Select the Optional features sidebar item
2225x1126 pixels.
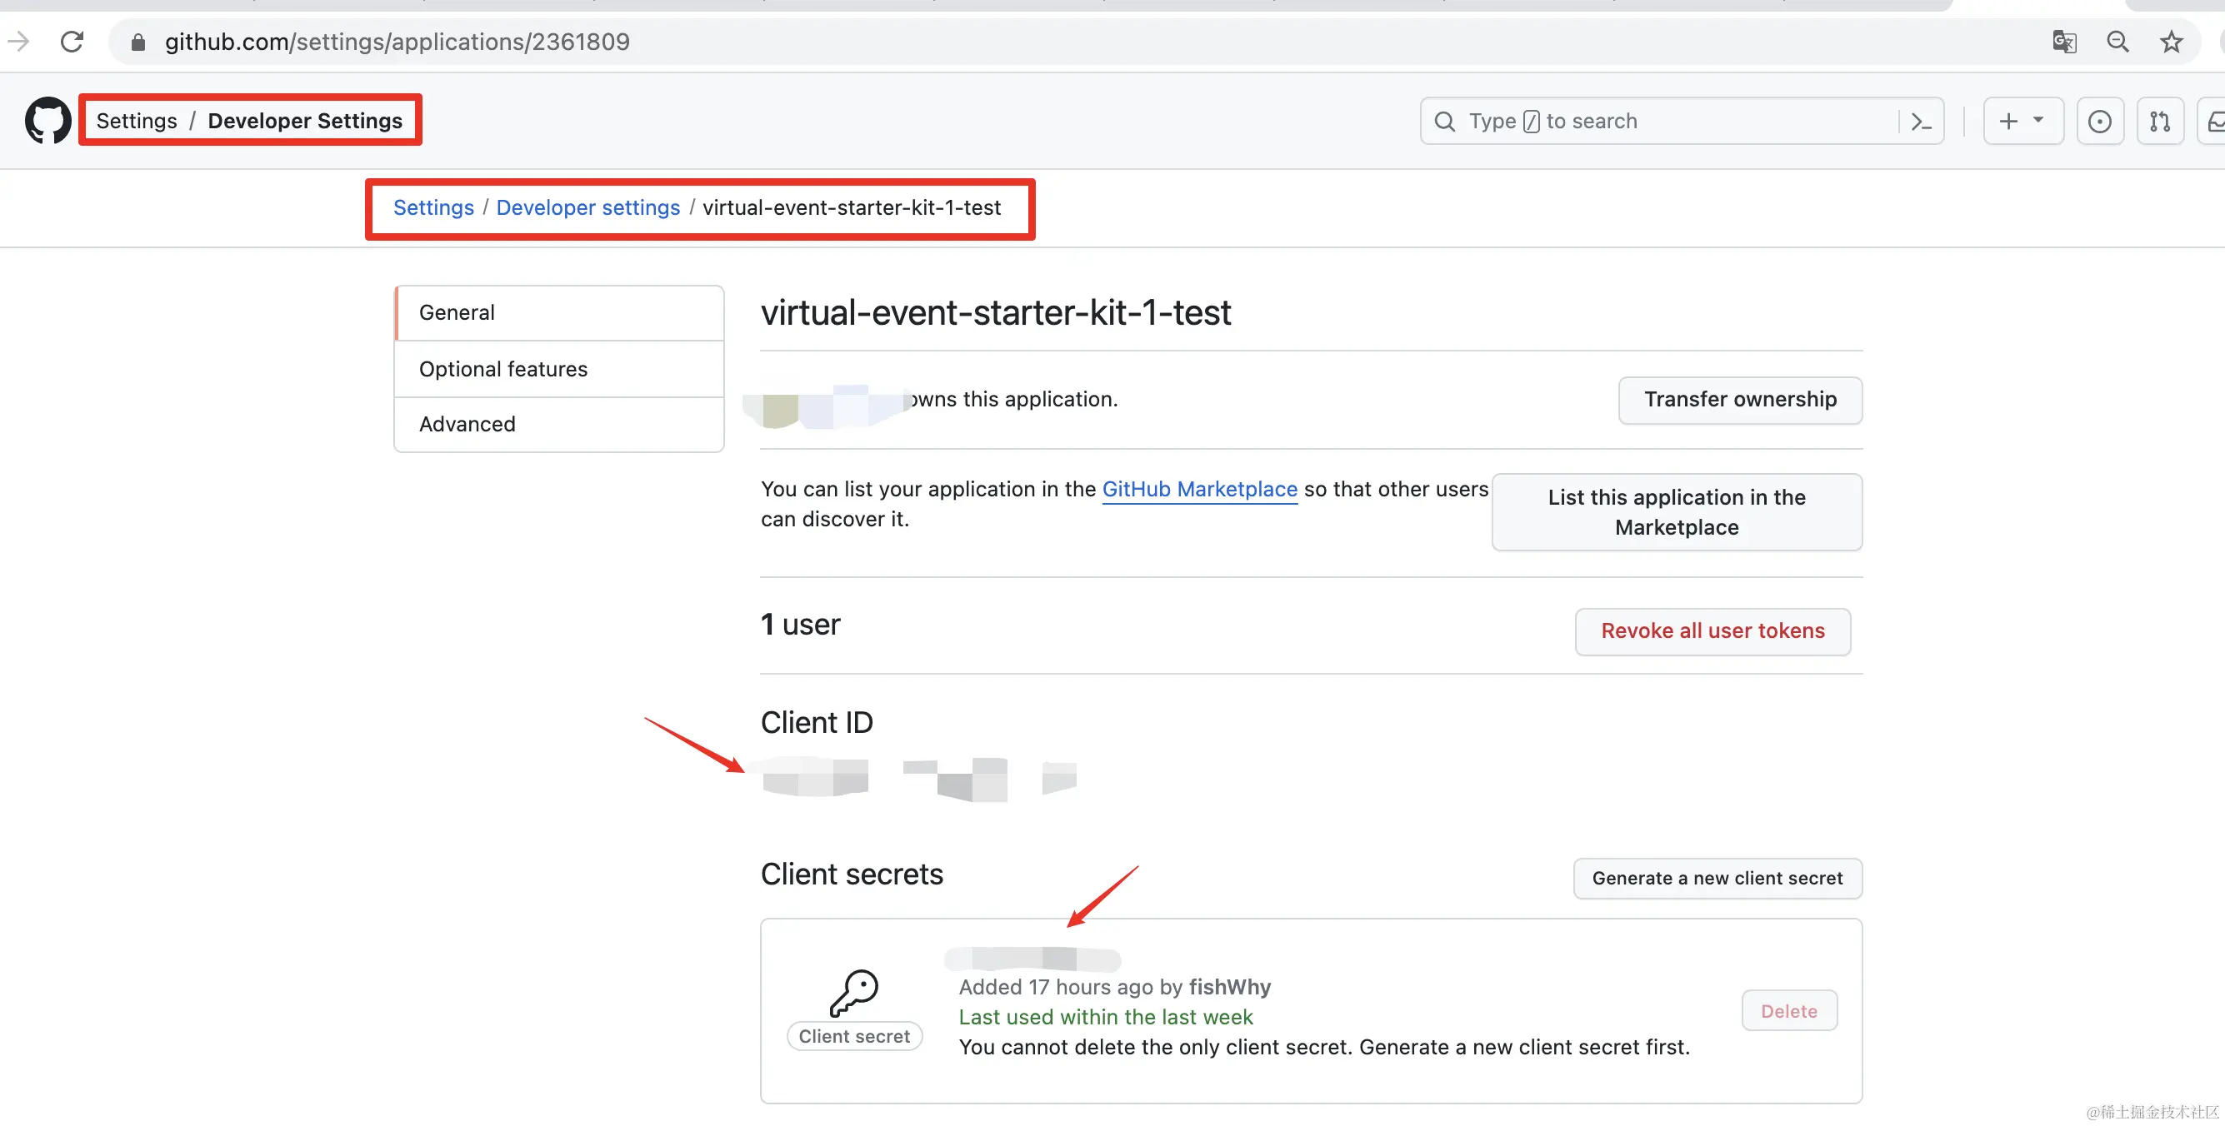pyautogui.click(x=502, y=369)
